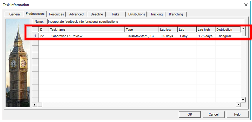Click the 1.75 days lag high cell
Screen dimensions: 252x122
[x=206, y=36]
